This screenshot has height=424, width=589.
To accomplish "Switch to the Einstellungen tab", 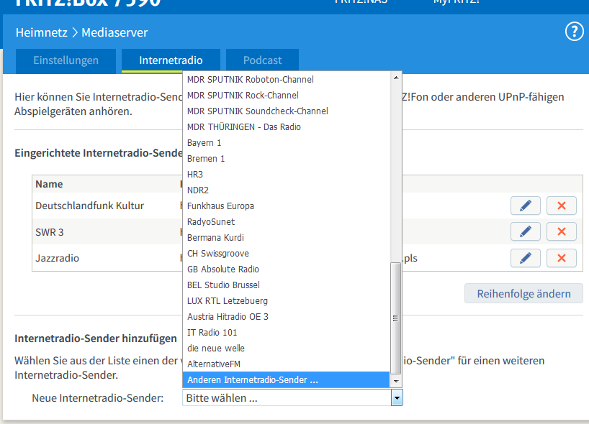I will point(66,60).
